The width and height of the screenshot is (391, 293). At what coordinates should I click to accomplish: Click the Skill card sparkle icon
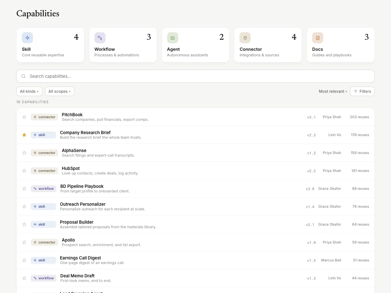coord(27,38)
